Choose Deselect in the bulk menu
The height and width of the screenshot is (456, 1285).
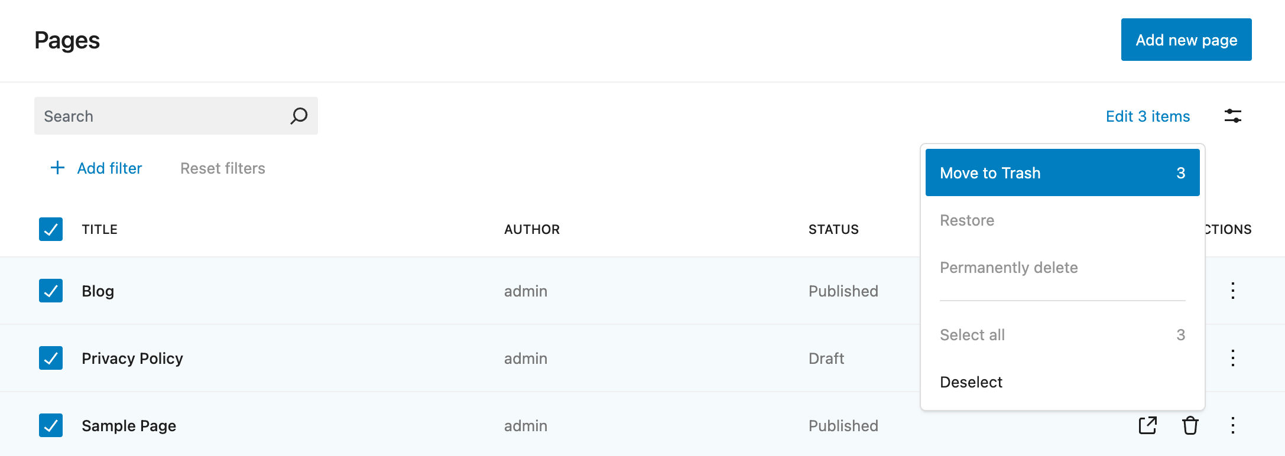[1062, 382]
